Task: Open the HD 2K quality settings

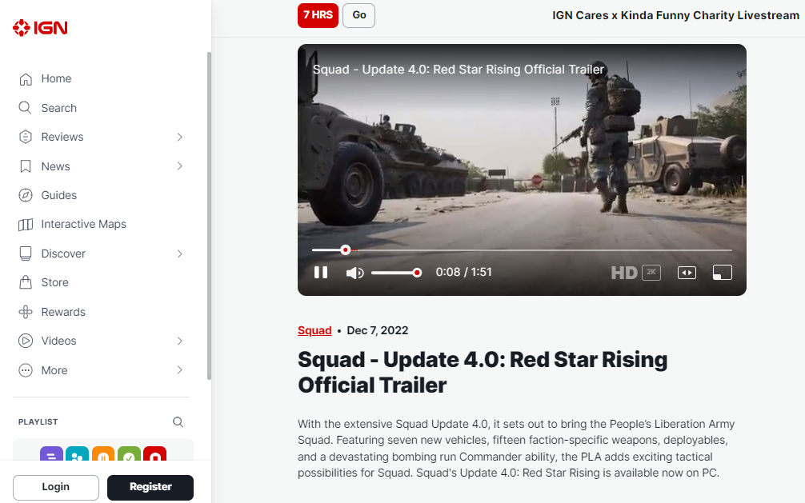Action: click(635, 273)
